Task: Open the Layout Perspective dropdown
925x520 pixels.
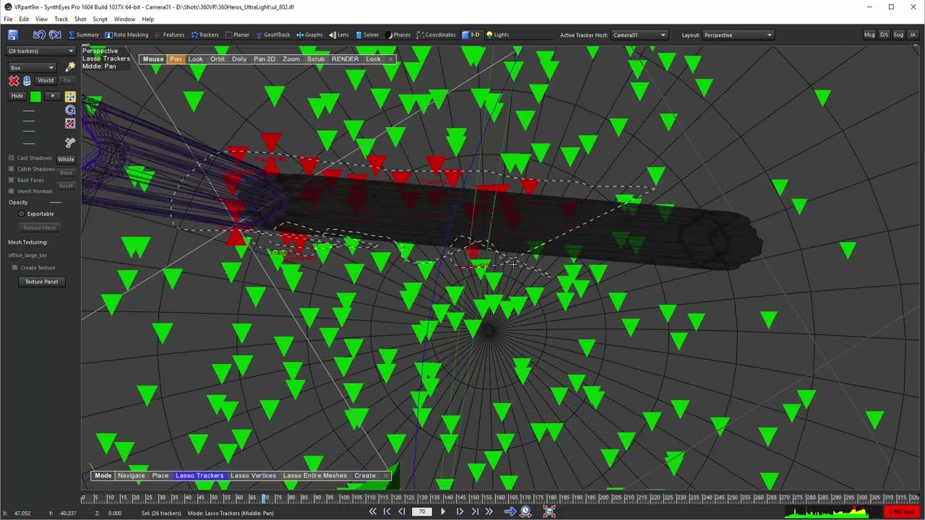Action: coord(739,35)
